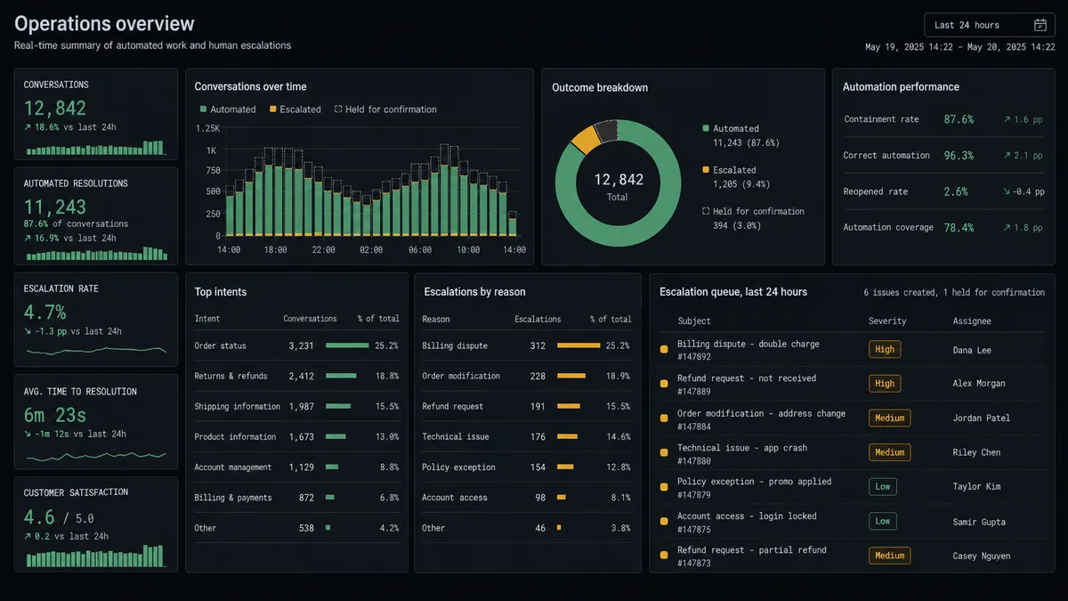Click status dot beside issue #147879
This screenshot has height=601, width=1068.
click(x=664, y=487)
